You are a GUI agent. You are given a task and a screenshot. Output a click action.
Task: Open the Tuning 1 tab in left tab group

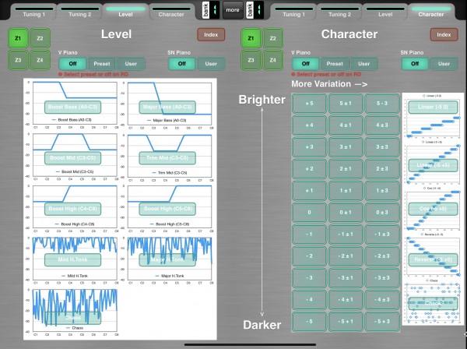click(x=34, y=12)
